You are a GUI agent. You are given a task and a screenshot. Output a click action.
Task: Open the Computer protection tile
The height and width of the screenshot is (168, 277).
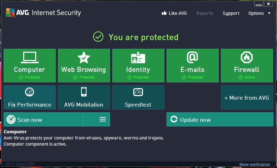[x=30, y=66]
